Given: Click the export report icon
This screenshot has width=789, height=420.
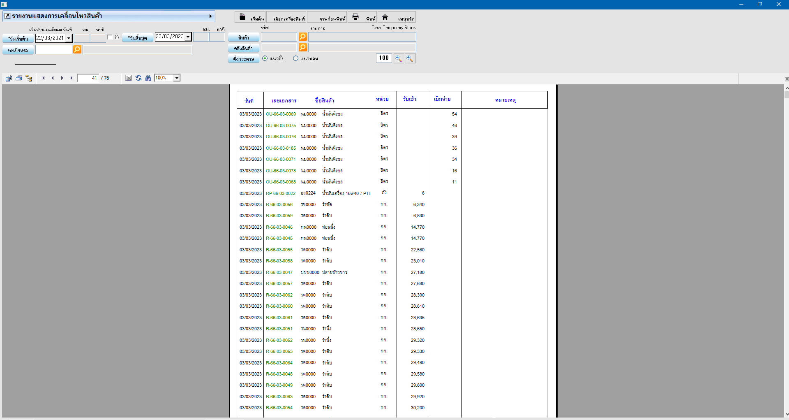Looking at the screenshot, I should pos(9,78).
